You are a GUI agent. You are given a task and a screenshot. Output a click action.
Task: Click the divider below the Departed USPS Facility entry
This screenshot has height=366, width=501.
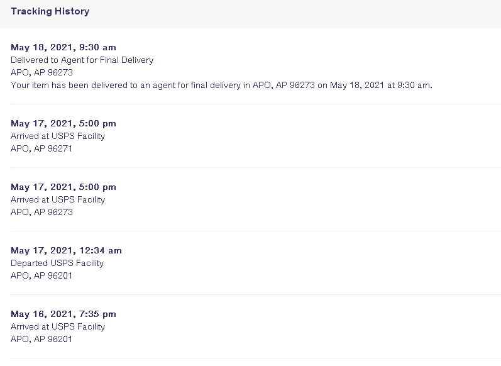tap(256, 294)
